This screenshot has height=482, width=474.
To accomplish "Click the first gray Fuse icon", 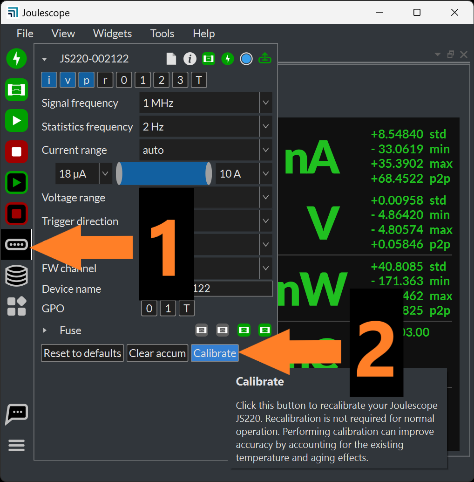I will (x=202, y=330).
